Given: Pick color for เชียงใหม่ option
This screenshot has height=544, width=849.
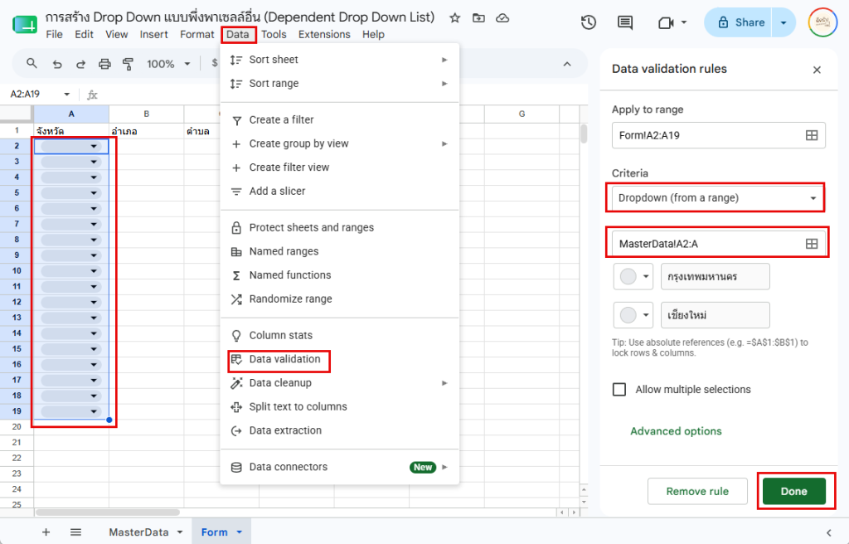Looking at the screenshot, I should [633, 315].
